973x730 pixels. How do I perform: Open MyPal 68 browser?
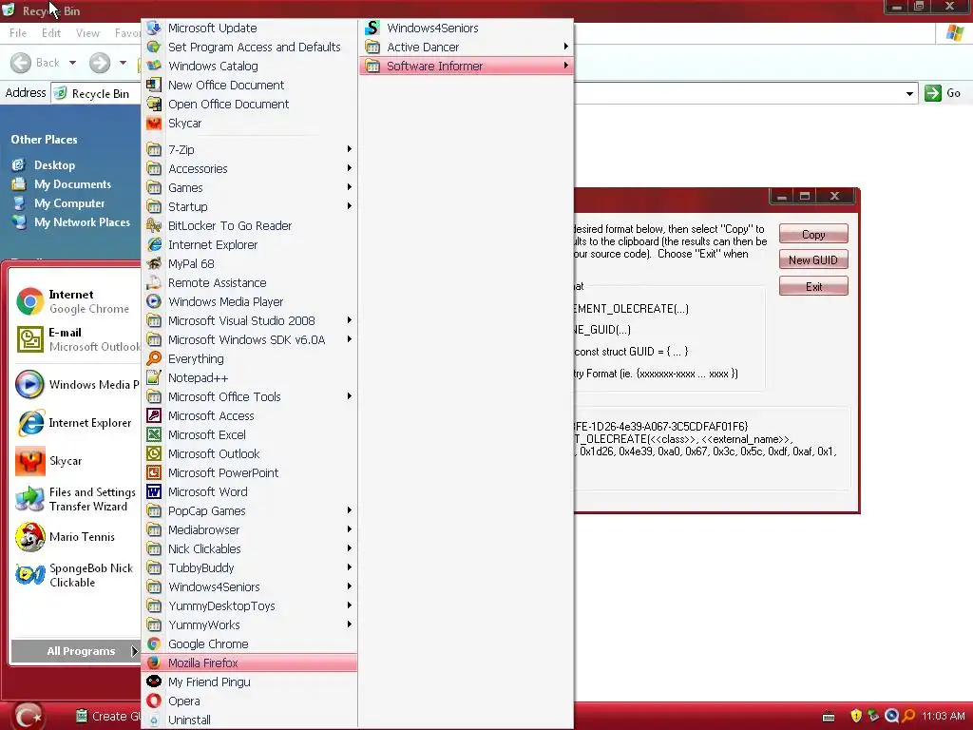pos(248,263)
